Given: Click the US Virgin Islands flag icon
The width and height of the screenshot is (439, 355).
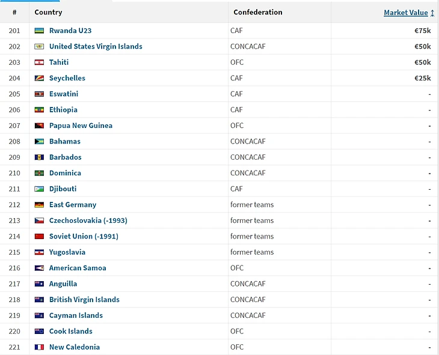Looking at the screenshot, I should [x=39, y=46].
